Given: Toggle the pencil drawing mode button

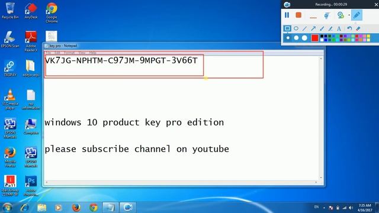Looking at the screenshot, I should pos(356,15).
